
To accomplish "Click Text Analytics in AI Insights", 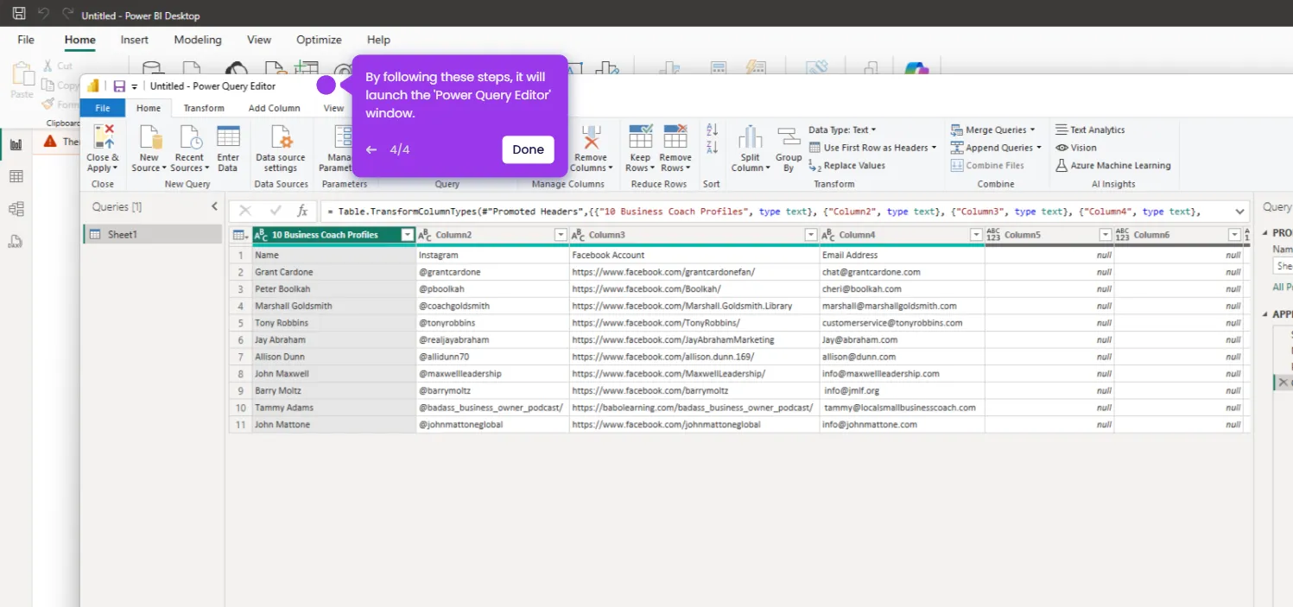I will click(1090, 130).
